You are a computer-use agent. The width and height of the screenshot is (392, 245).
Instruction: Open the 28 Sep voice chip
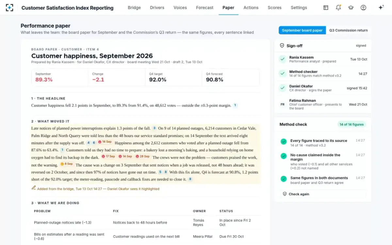pyautogui.click(x=142, y=157)
